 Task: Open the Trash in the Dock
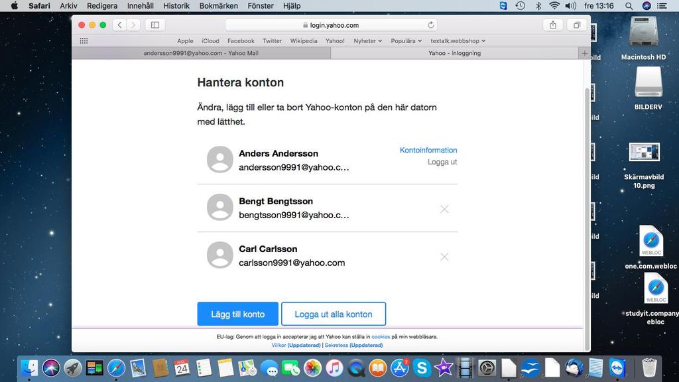coord(649,368)
